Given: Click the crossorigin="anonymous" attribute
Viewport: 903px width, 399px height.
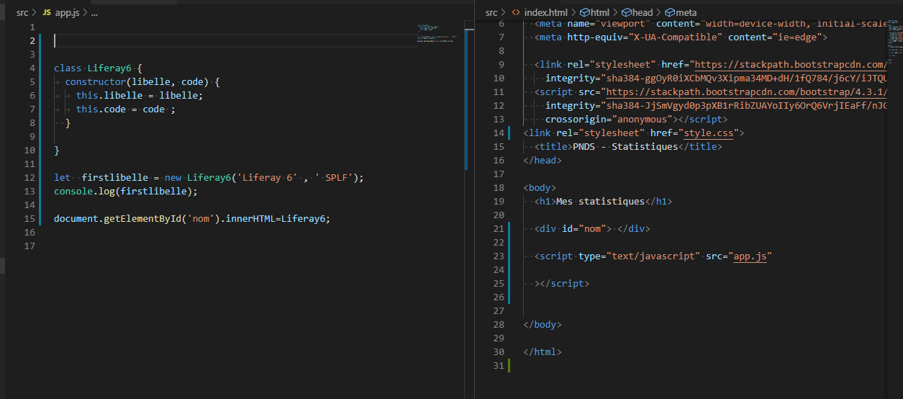Looking at the screenshot, I should [608, 120].
